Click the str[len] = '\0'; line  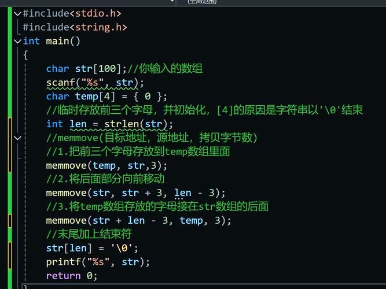click(92, 248)
